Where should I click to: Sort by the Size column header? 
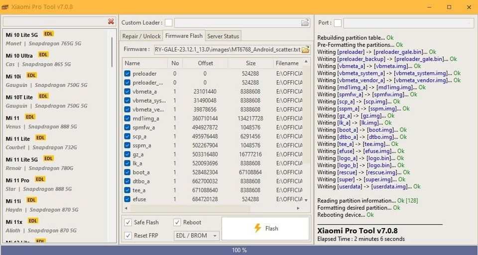pos(250,63)
